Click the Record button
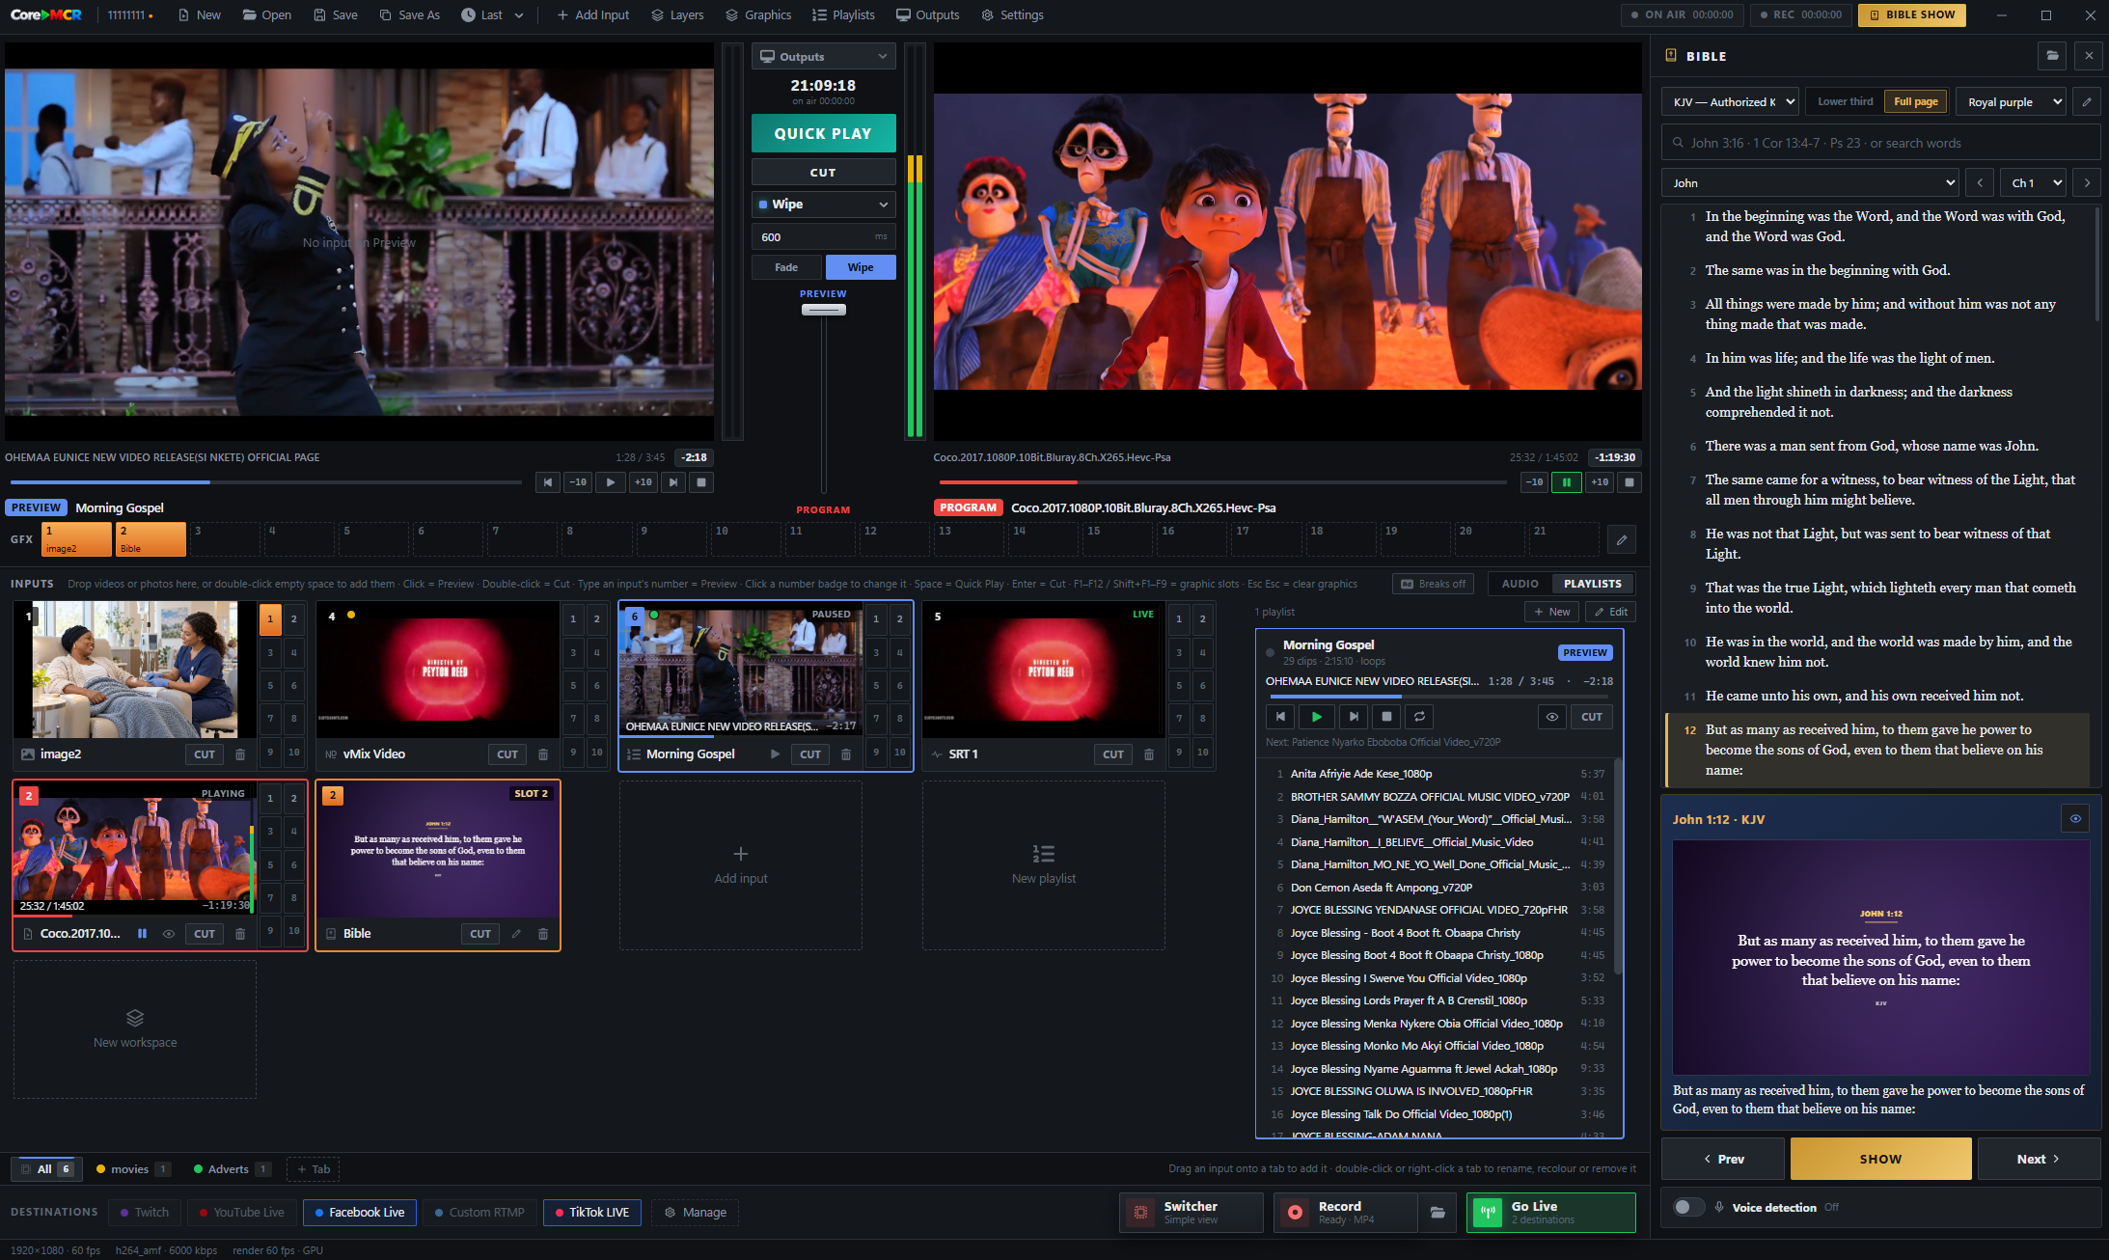The image size is (2109, 1260). (x=1346, y=1213)
